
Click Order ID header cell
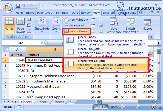coord(17,55)
